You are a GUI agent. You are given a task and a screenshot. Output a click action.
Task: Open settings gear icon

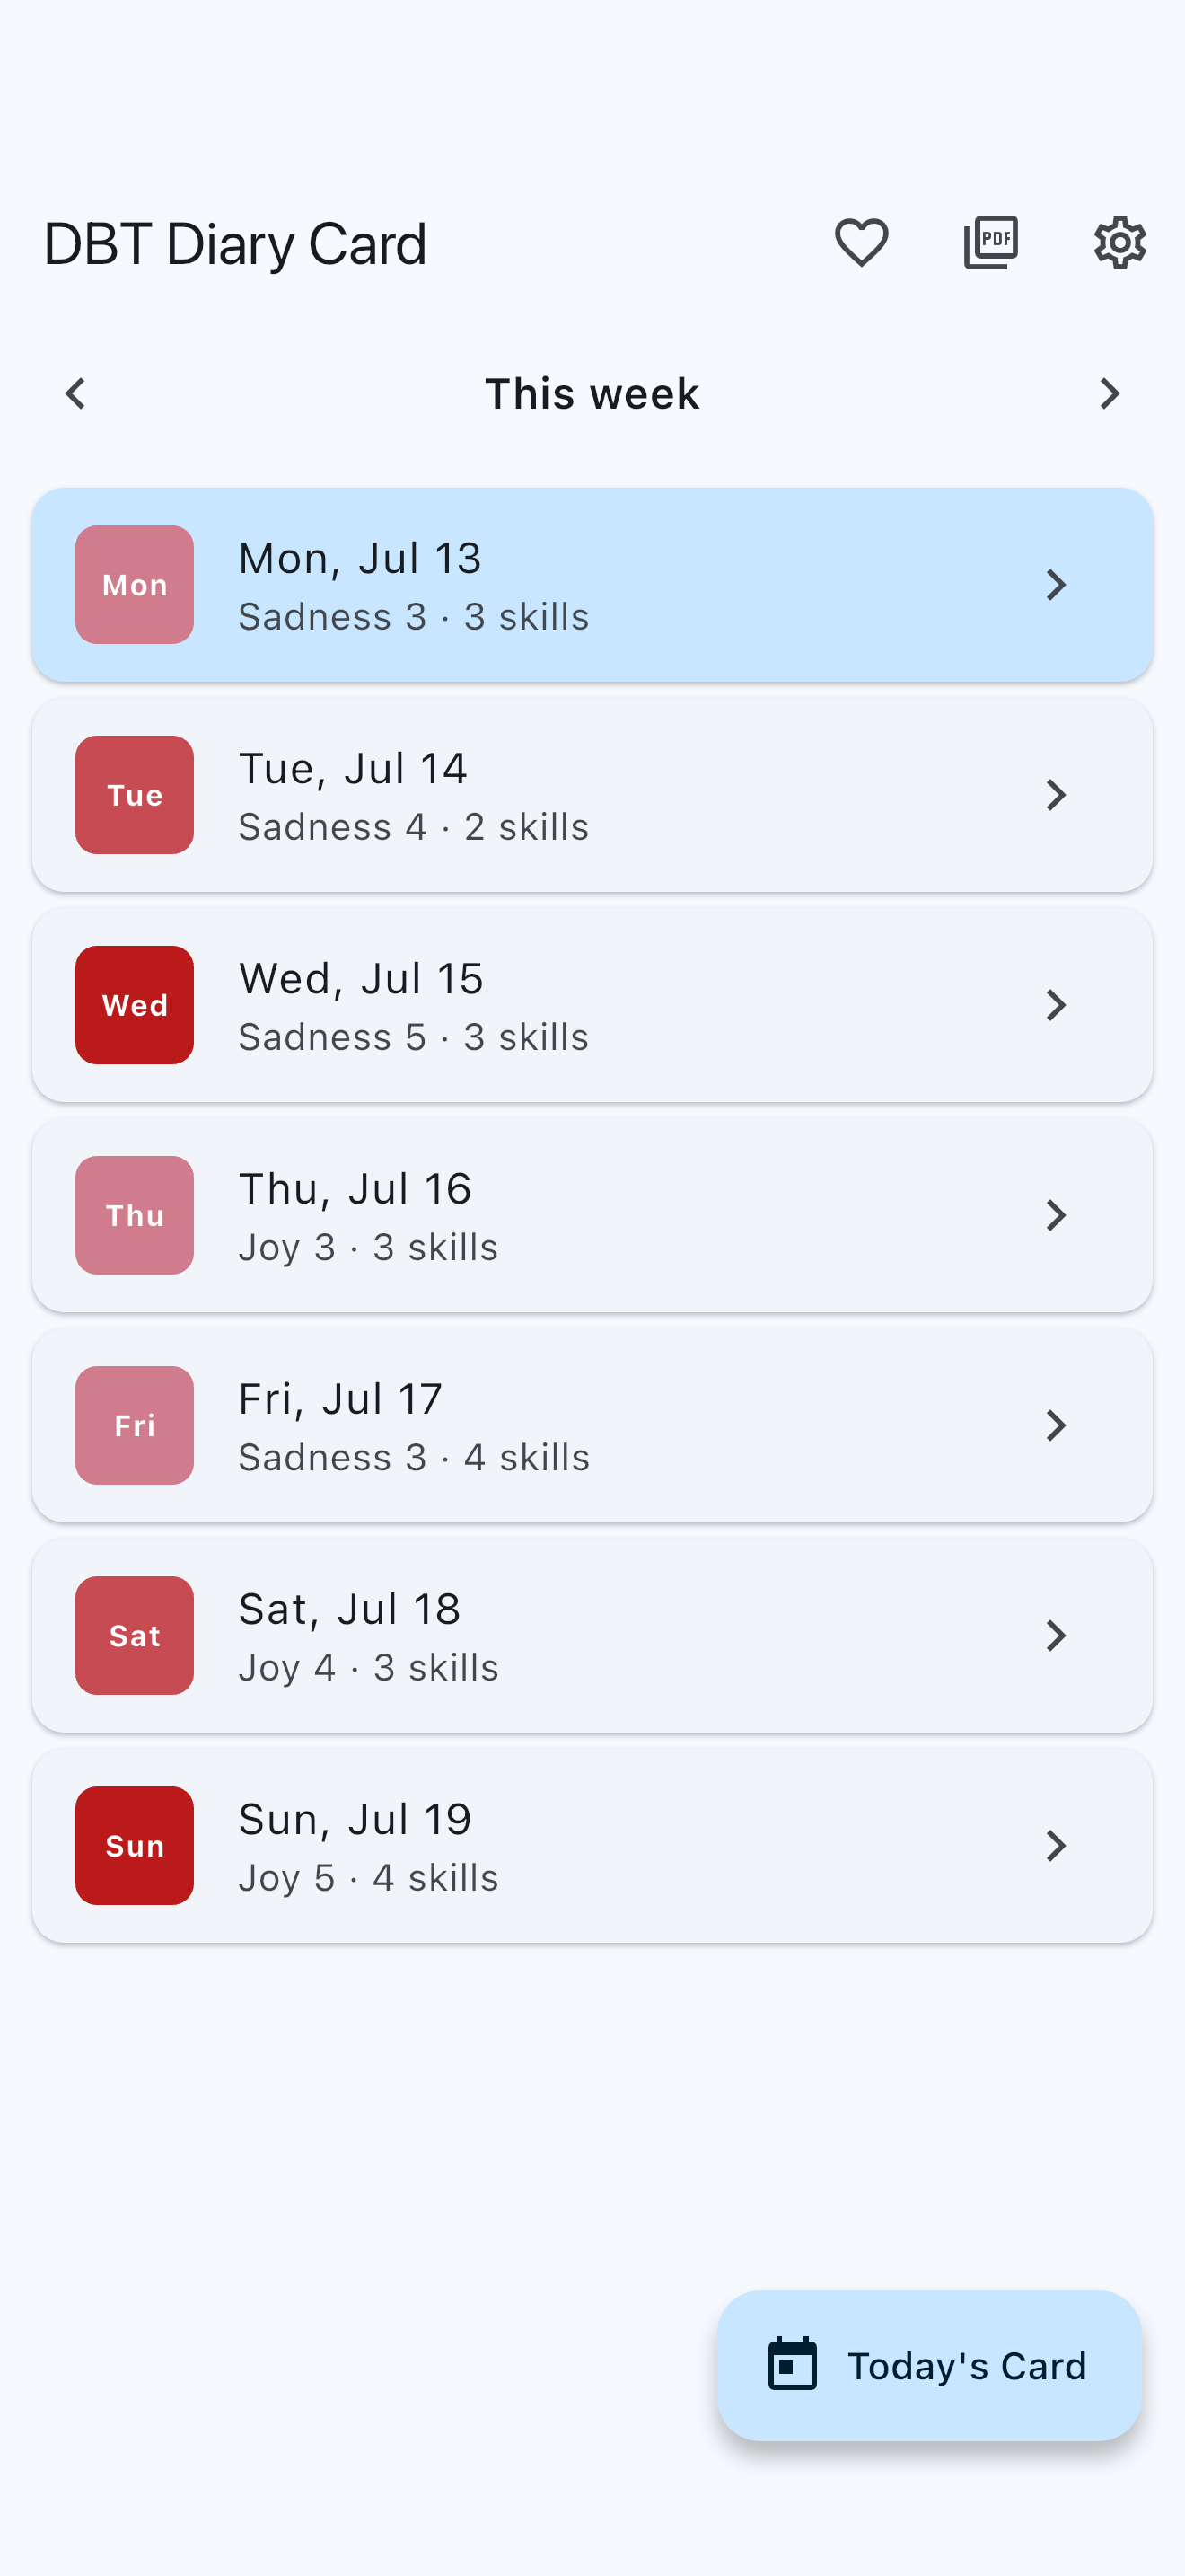pyautogui.click(x=1120, y=243)
